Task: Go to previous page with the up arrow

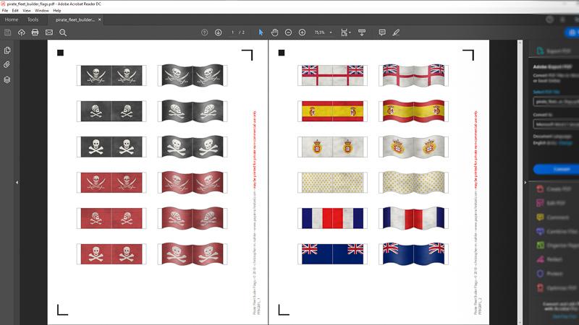Action: click(x=205, y=32)
